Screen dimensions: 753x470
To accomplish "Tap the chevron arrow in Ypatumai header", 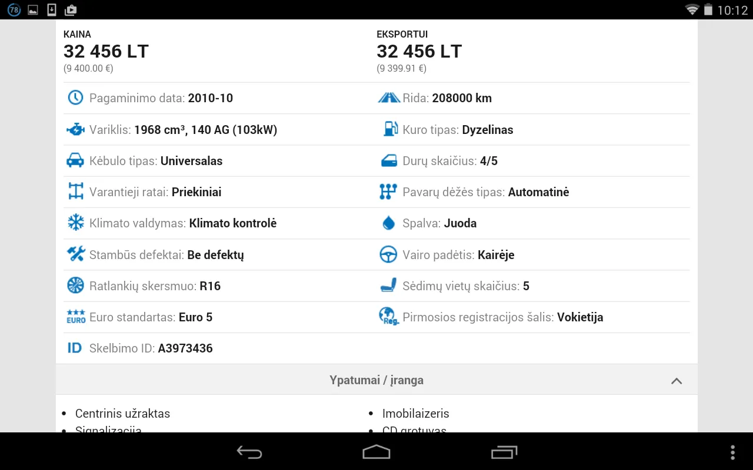I will 677,381.
